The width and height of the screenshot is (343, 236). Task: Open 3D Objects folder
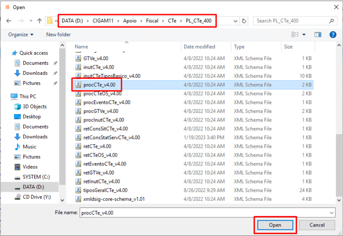35,107
